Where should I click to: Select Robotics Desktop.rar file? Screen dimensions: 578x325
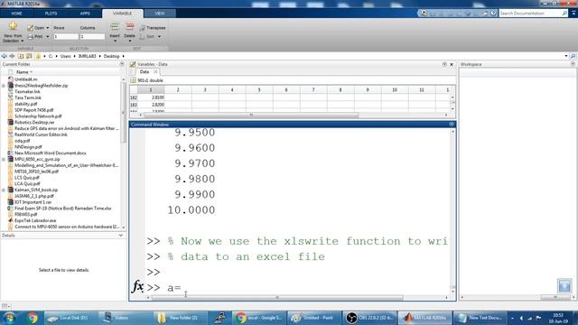pos(34,123)
